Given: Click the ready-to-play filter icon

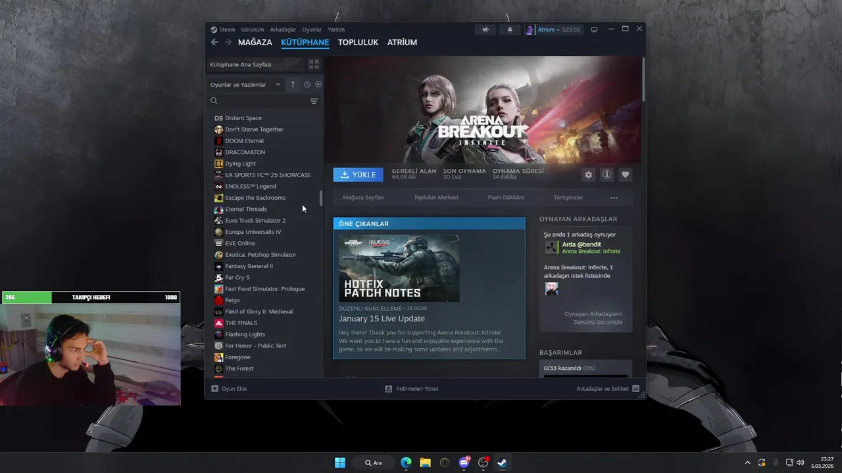Looking at the screenshot, I should (x=318, y=84).
